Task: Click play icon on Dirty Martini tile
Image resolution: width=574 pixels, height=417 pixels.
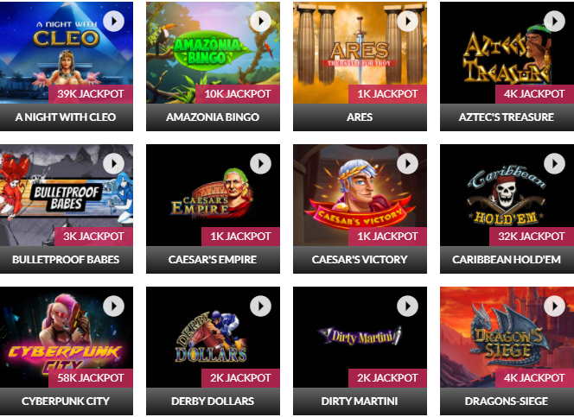Action: [x=407, y=306]
